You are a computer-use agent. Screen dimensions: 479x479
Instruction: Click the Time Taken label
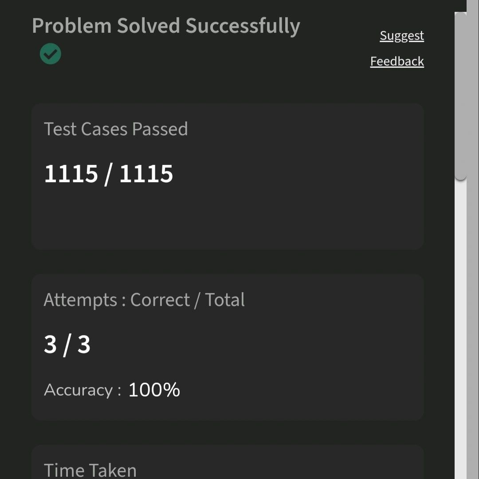tap(90, 470)
